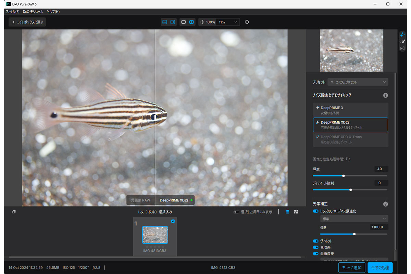Viewport: 411px width, 274px height.
Task: Toggle the right settings panel icon
Action: [173, 22]
